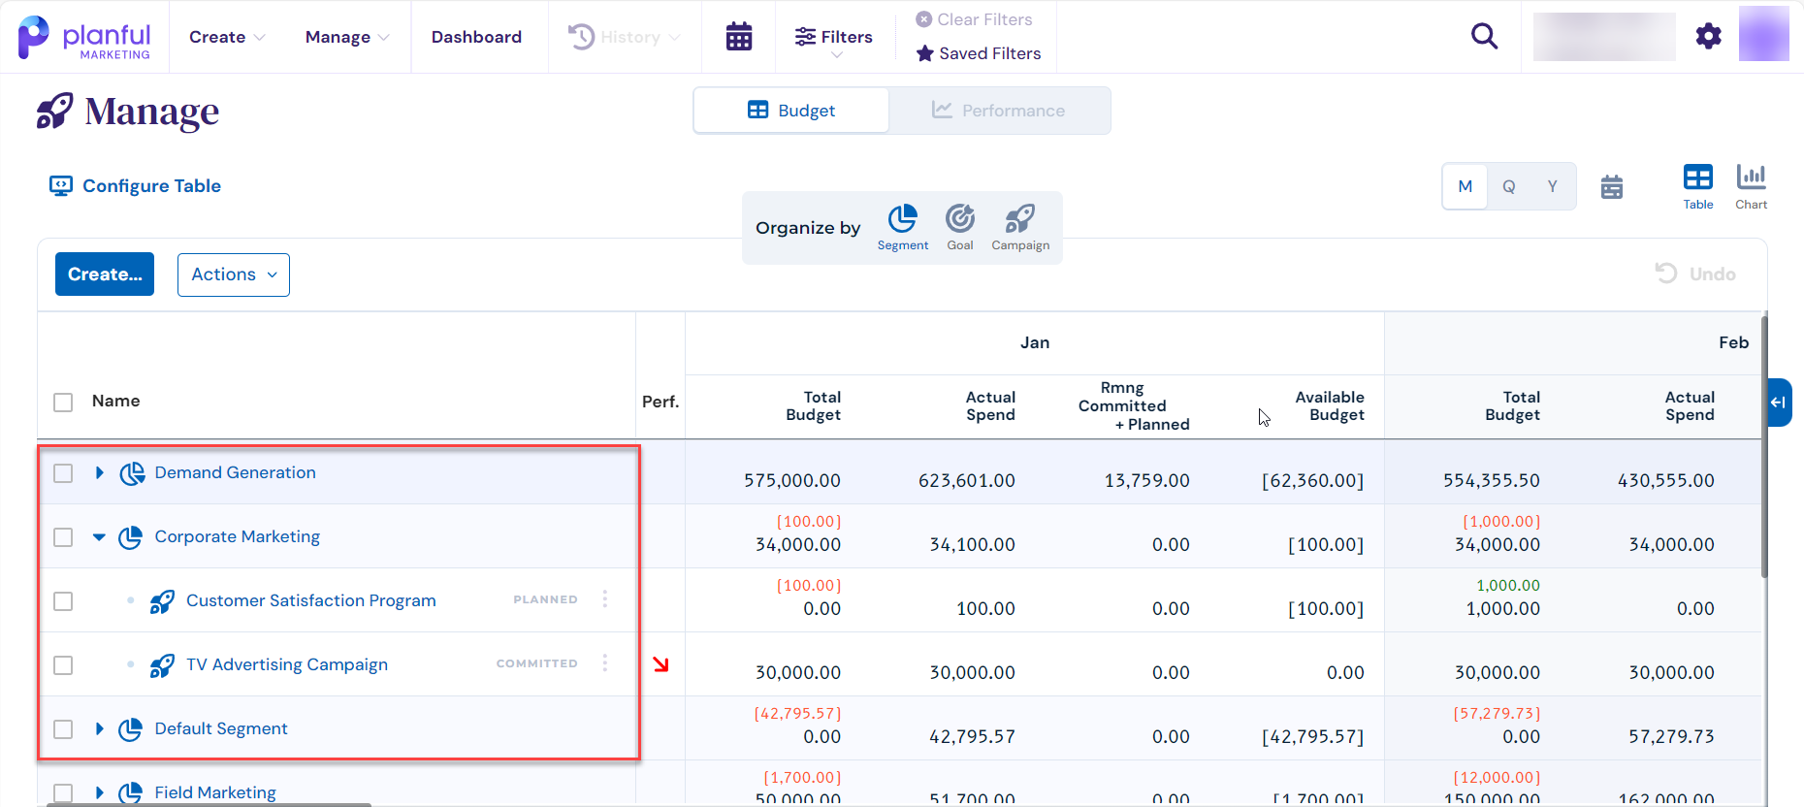The width and height of the screenshot is (1804, 807).
Task: Open the settings gear icon
Action: (x=1708, y=37)
